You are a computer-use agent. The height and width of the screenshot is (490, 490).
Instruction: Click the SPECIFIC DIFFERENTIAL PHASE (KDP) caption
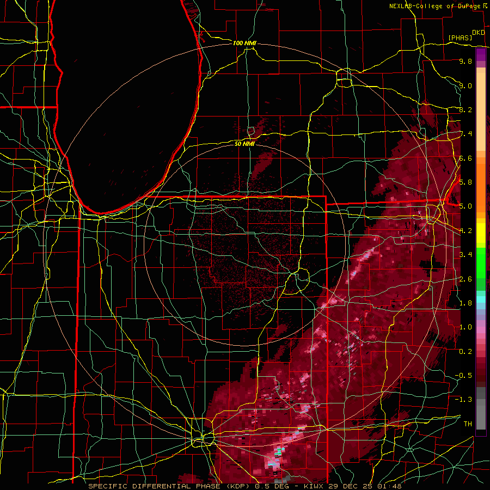pos(170,486)
